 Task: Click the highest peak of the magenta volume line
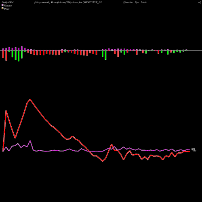click(x=30, y=141)
